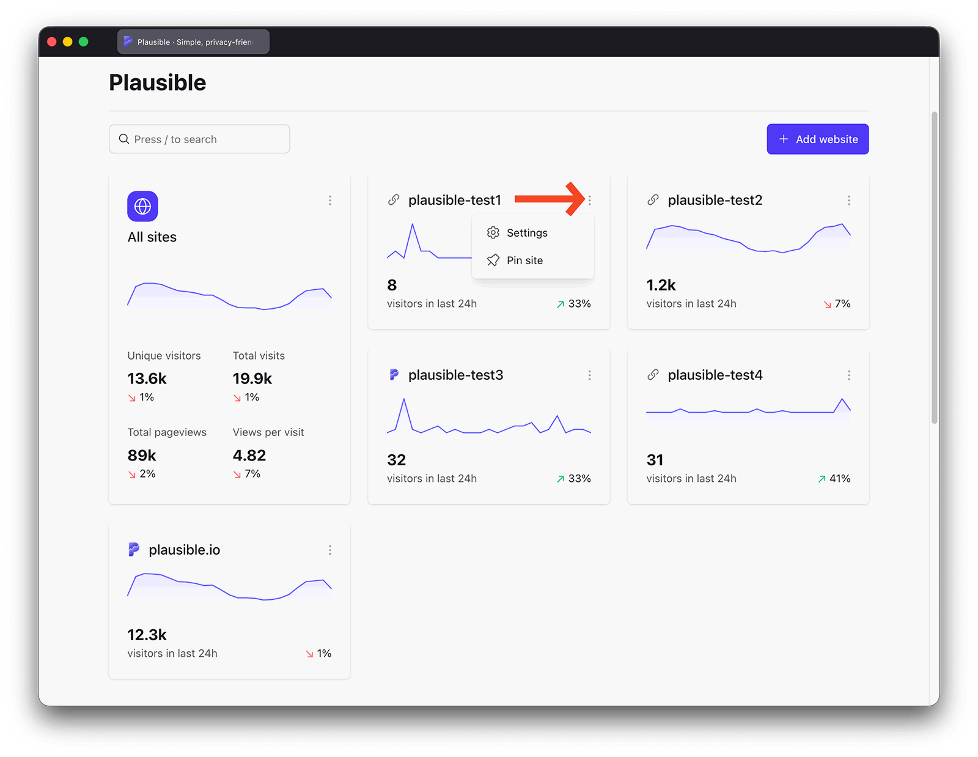Screen dimensions: 978x757
Task: Select Settings from the open popup menu
Action: (x=527, y=232)
